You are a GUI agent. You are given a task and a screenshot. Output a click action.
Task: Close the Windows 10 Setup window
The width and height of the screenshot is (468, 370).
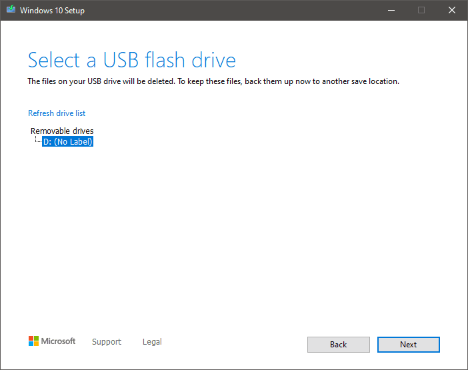point(452,10)
